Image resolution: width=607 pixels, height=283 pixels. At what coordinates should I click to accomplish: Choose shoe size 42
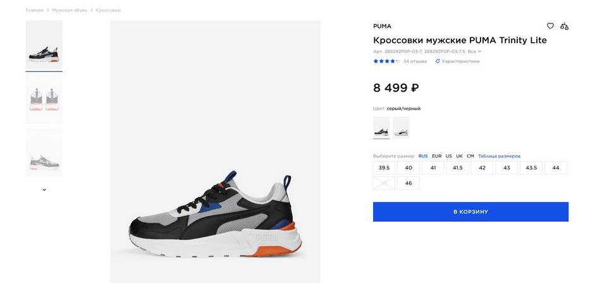coord(482,168)
